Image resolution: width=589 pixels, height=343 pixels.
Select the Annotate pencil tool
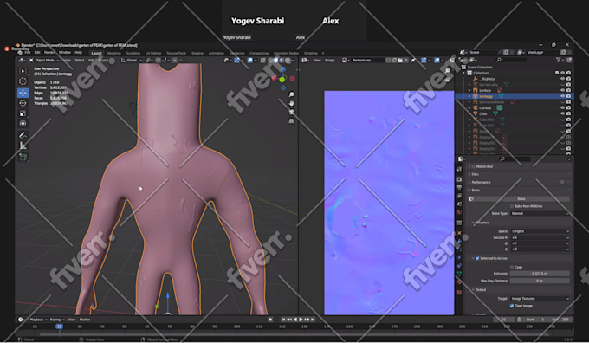point(23,135)
